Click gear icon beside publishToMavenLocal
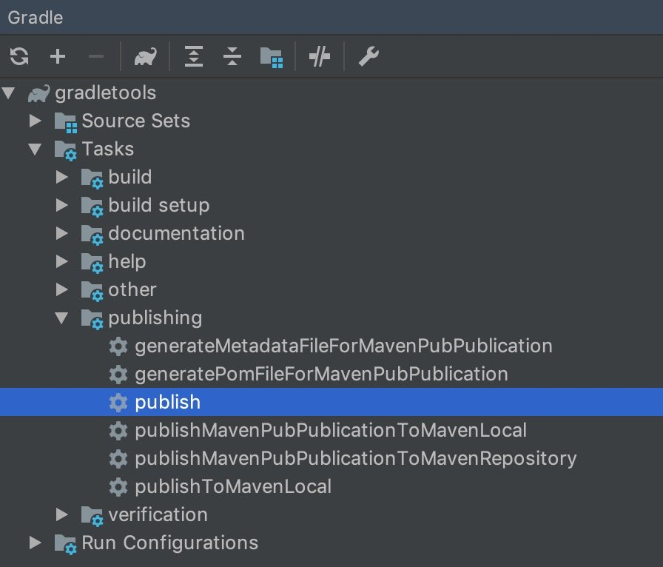The image size is (663, 567). pos(118,486)
